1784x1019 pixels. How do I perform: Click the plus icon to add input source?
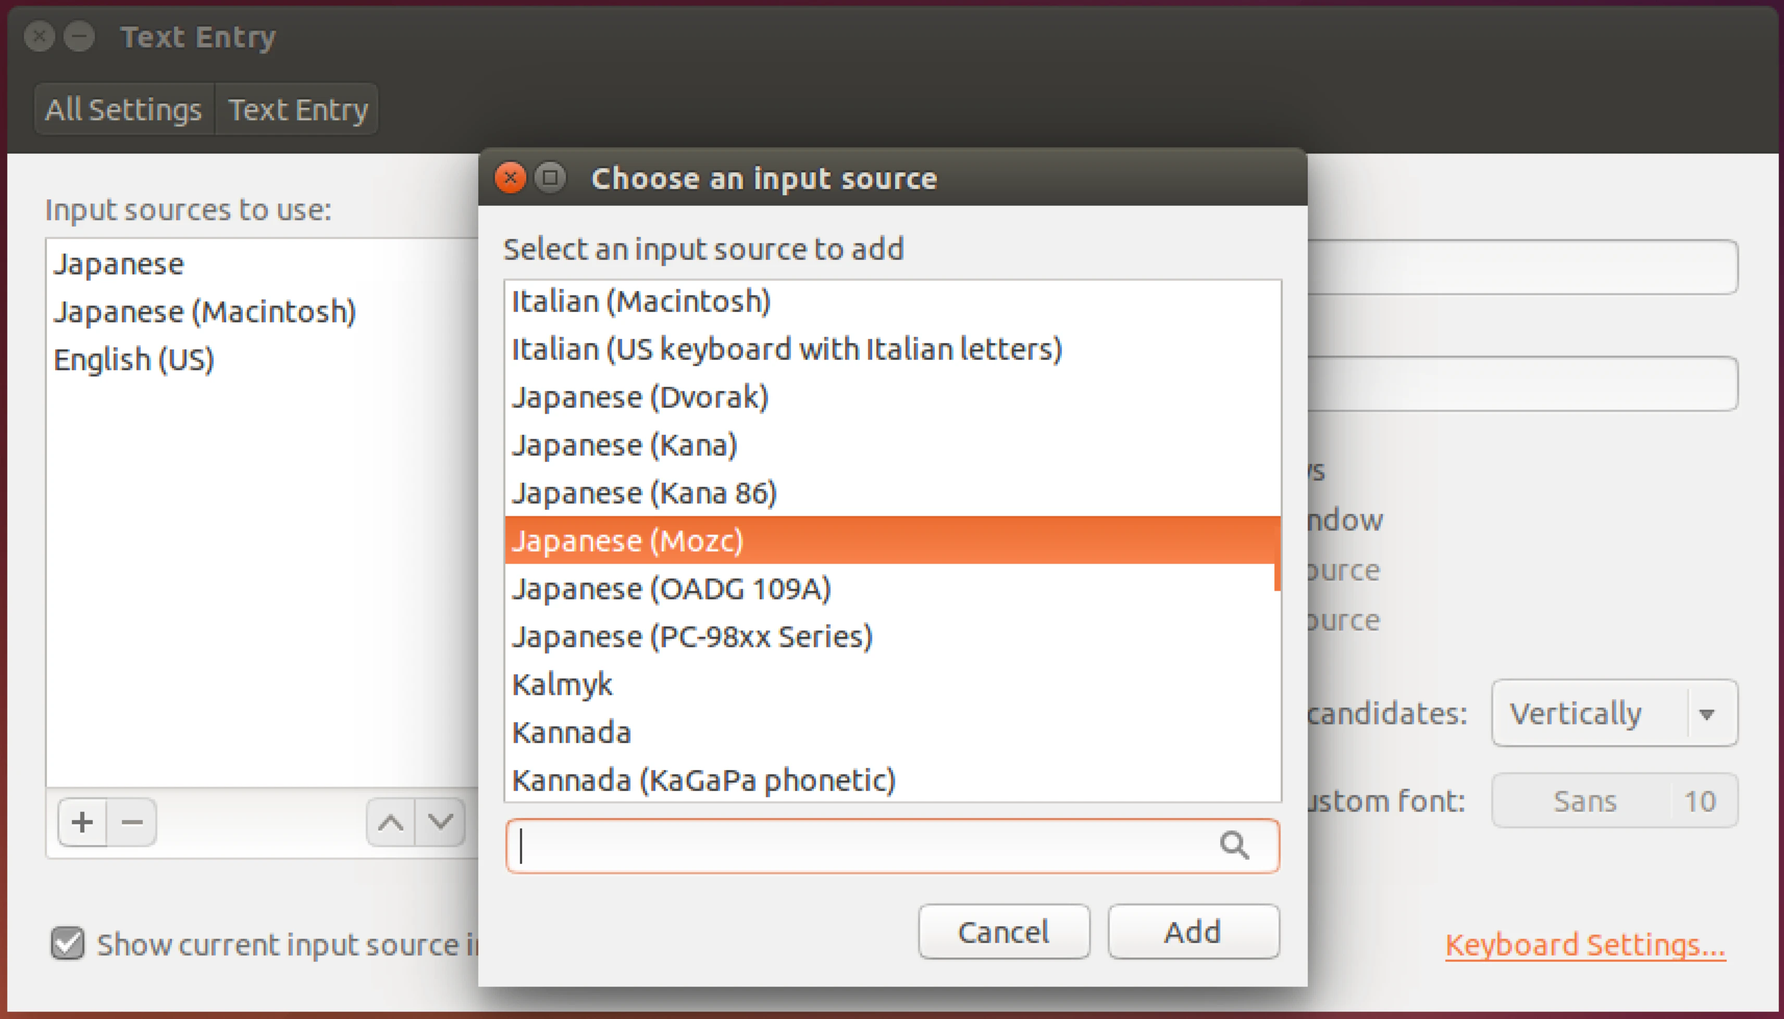[83, 822]
